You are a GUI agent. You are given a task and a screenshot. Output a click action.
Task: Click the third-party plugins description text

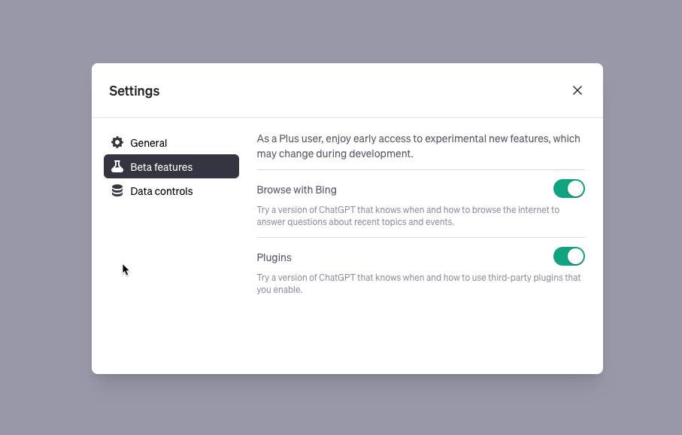(418, 284)
